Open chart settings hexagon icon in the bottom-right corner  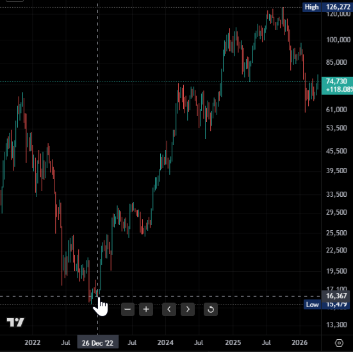[339, 343]
